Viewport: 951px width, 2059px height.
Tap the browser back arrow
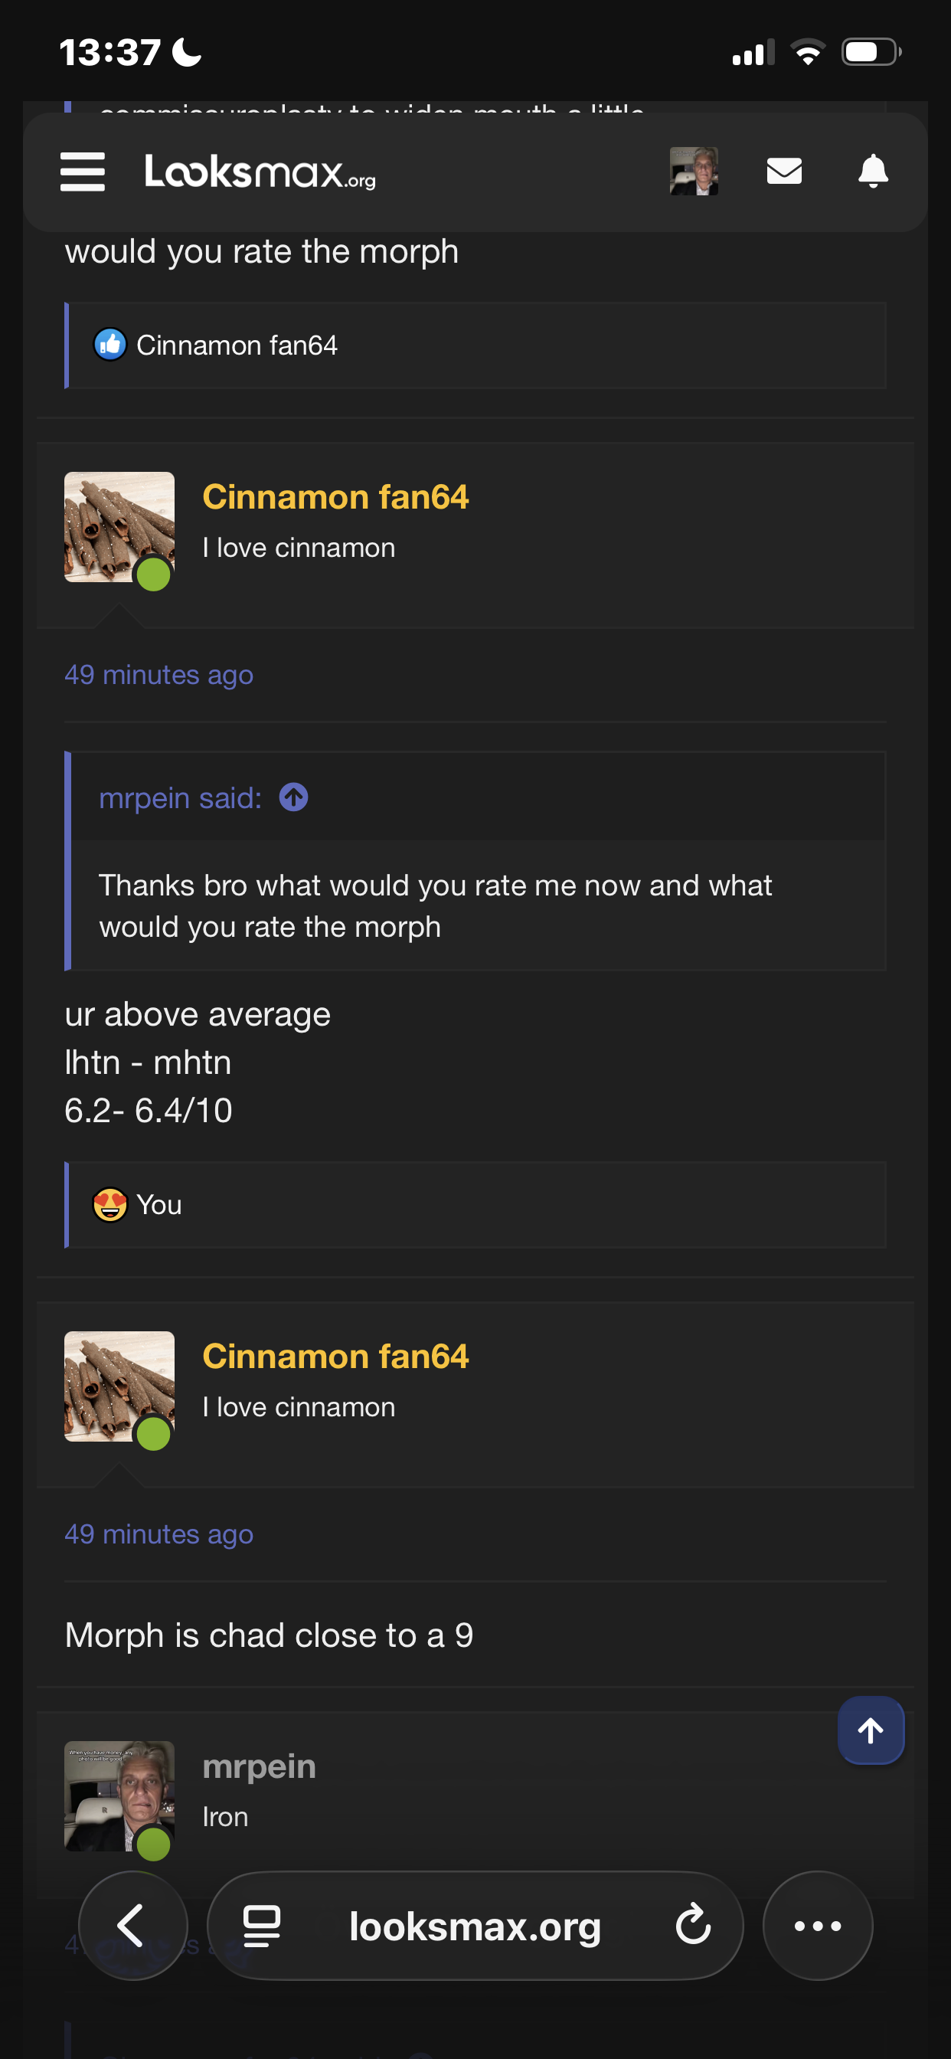tap(132, 1926)
